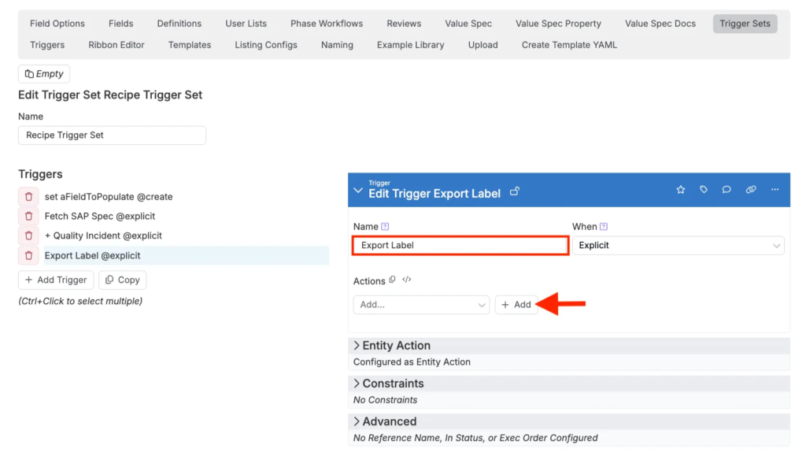
Task: Click the trigger set Name field
Action: 112,135
